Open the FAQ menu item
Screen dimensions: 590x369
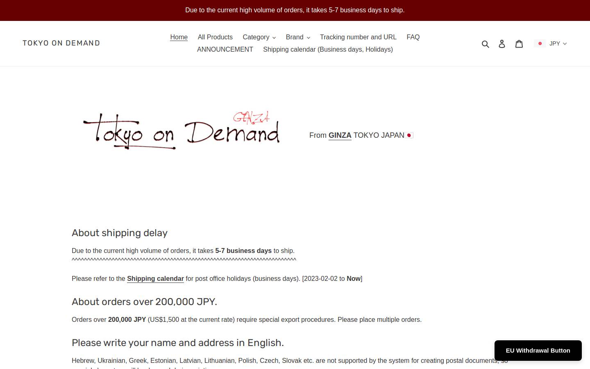coord(413,37)
